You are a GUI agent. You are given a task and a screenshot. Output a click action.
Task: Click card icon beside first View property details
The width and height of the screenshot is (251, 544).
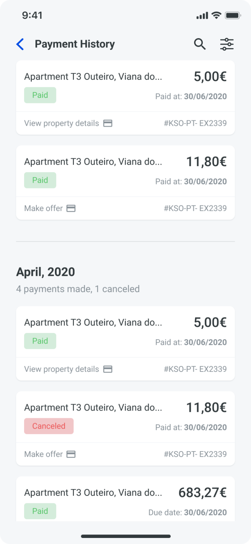(108, 123)
